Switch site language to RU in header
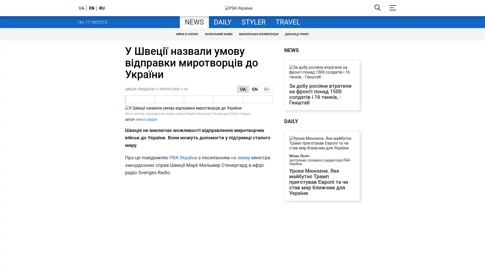 pyautogui.click(x=102, y=8)
